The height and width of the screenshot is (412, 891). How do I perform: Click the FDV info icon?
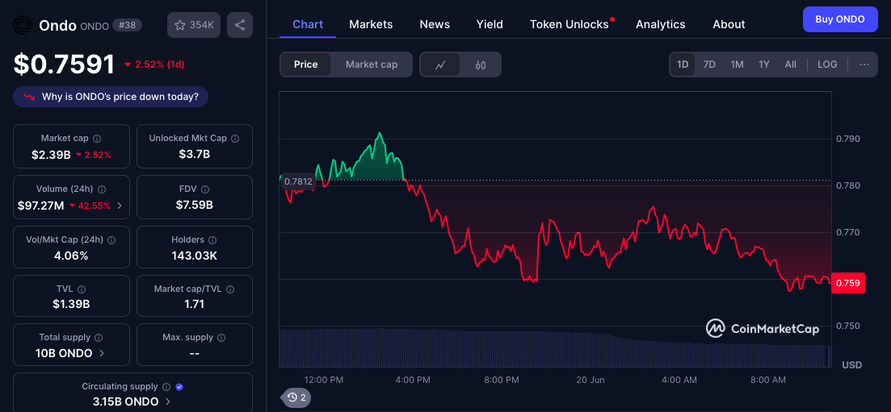(x=205, y=189)
